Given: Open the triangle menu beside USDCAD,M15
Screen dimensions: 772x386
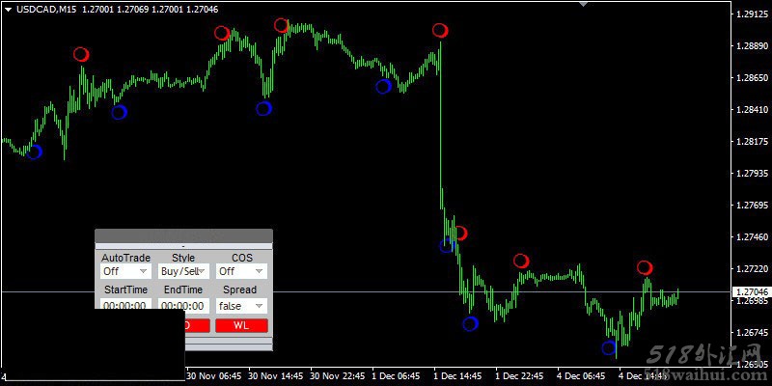Looking at the screenshot, I should 9,10.
